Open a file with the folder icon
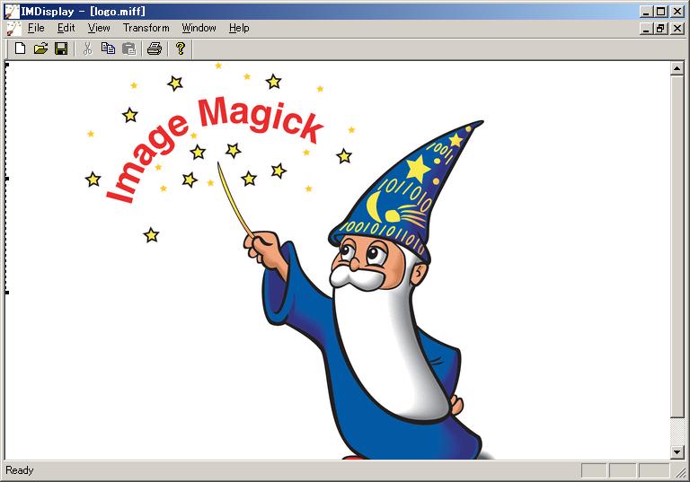Viewport: 690px width, 482px height. (40, 48)
